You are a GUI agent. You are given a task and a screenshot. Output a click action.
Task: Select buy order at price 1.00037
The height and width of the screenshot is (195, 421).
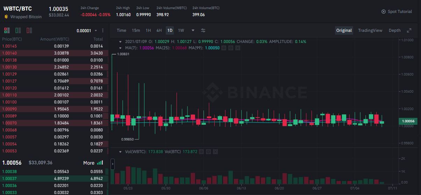coord(54,179)
